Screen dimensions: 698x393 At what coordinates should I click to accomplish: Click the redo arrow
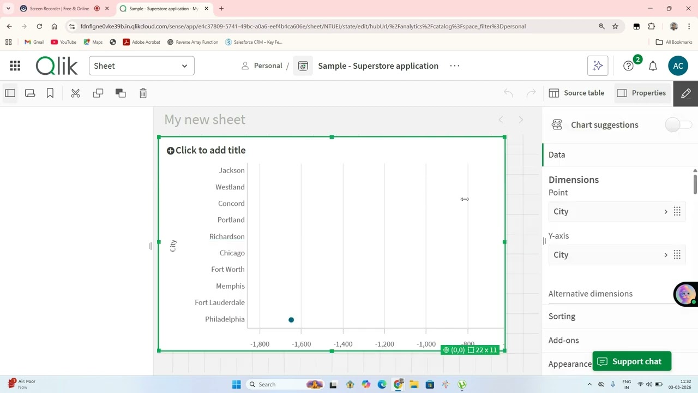(531, 93)
